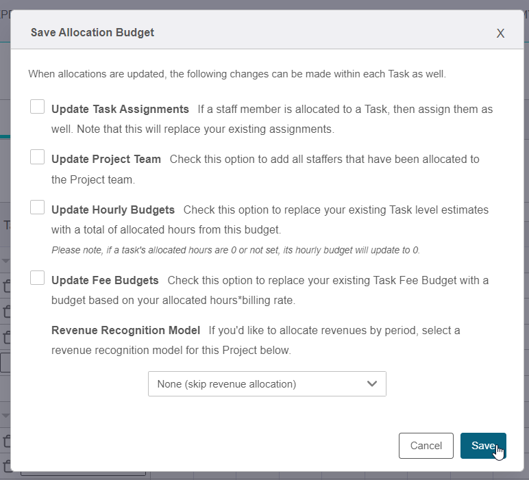529x480 pixels.
Task: Click the 'Update Project Team' bold label
Action: tap(106, 159)
